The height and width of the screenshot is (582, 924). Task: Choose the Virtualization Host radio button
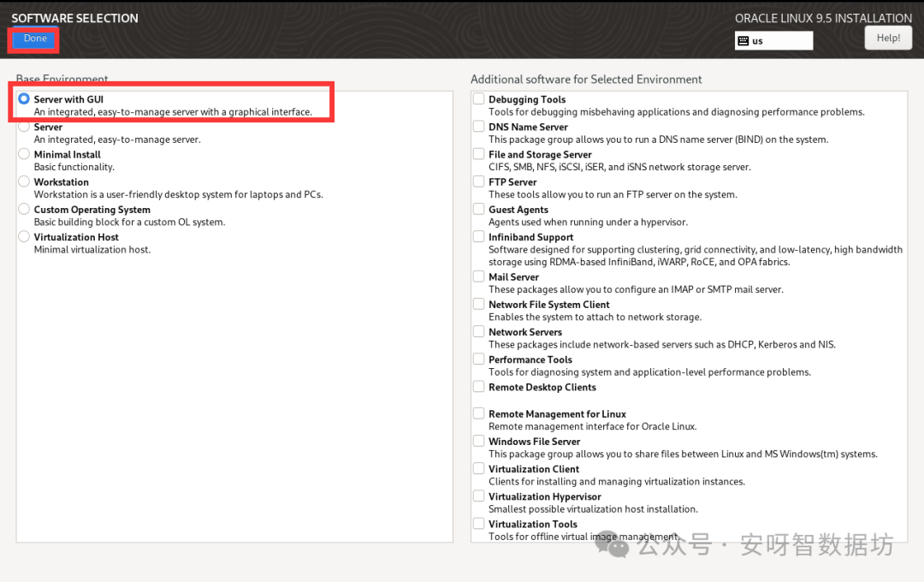click(24, 236)
